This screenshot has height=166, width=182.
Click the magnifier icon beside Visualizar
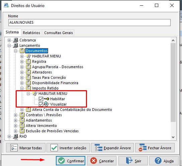pos(47,104)
